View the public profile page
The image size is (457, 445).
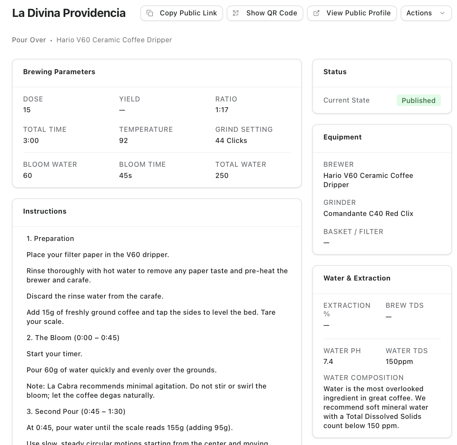pos(352,13)
